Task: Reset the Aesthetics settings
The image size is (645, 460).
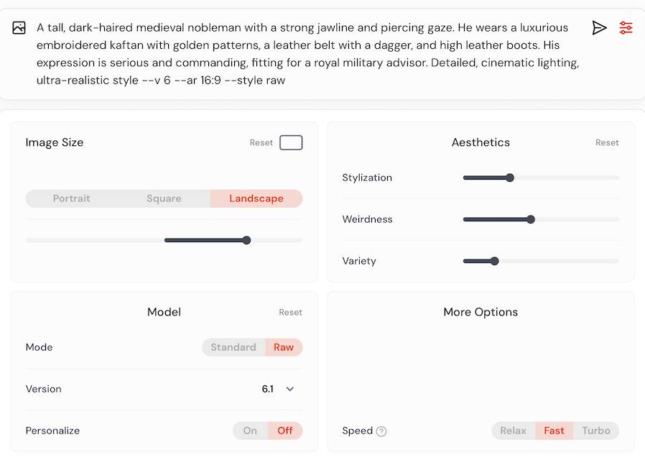Action: 607,142
